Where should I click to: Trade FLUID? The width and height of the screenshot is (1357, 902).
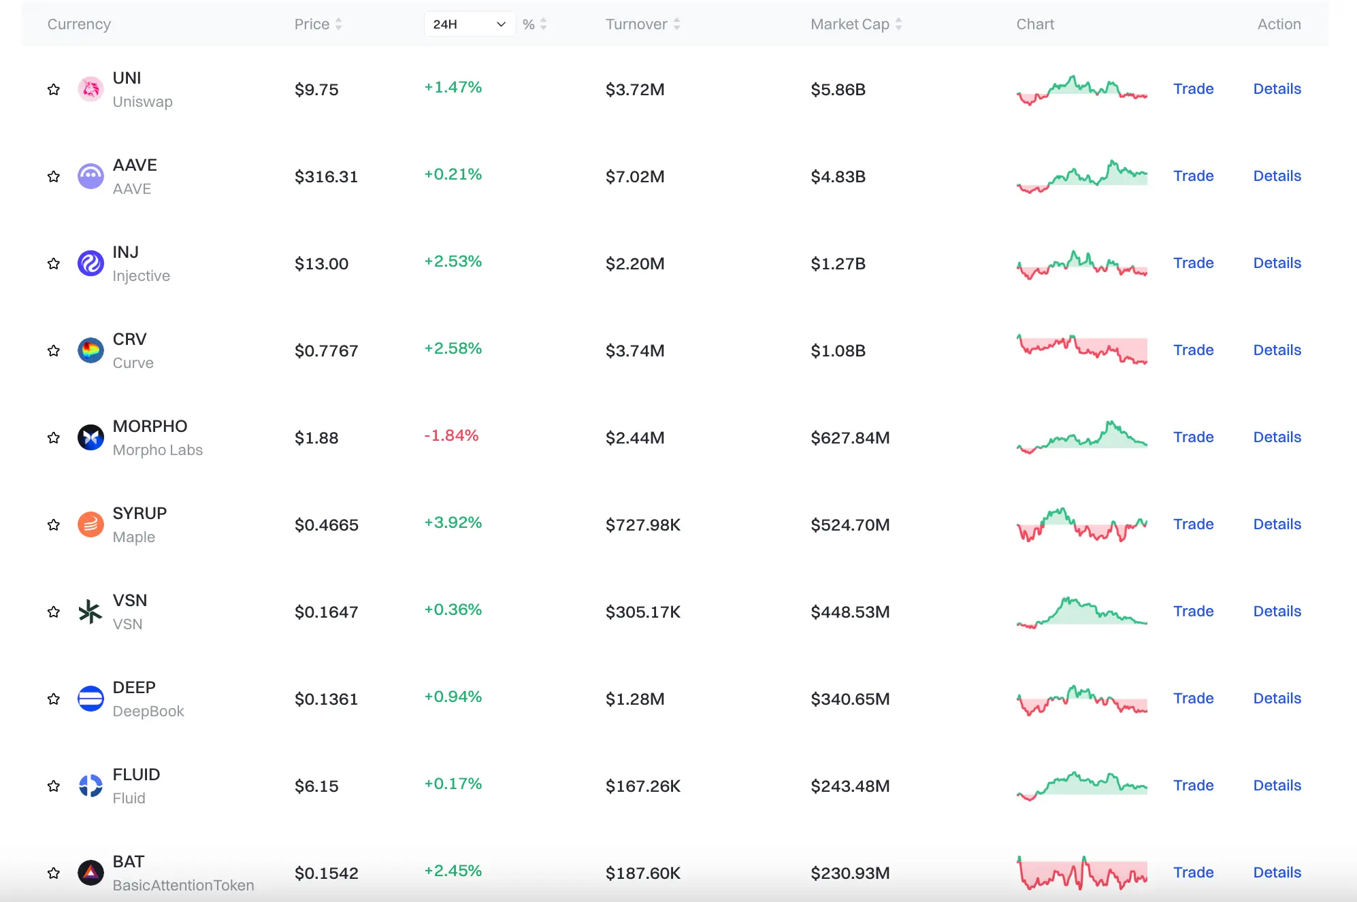click(1193, 786)
